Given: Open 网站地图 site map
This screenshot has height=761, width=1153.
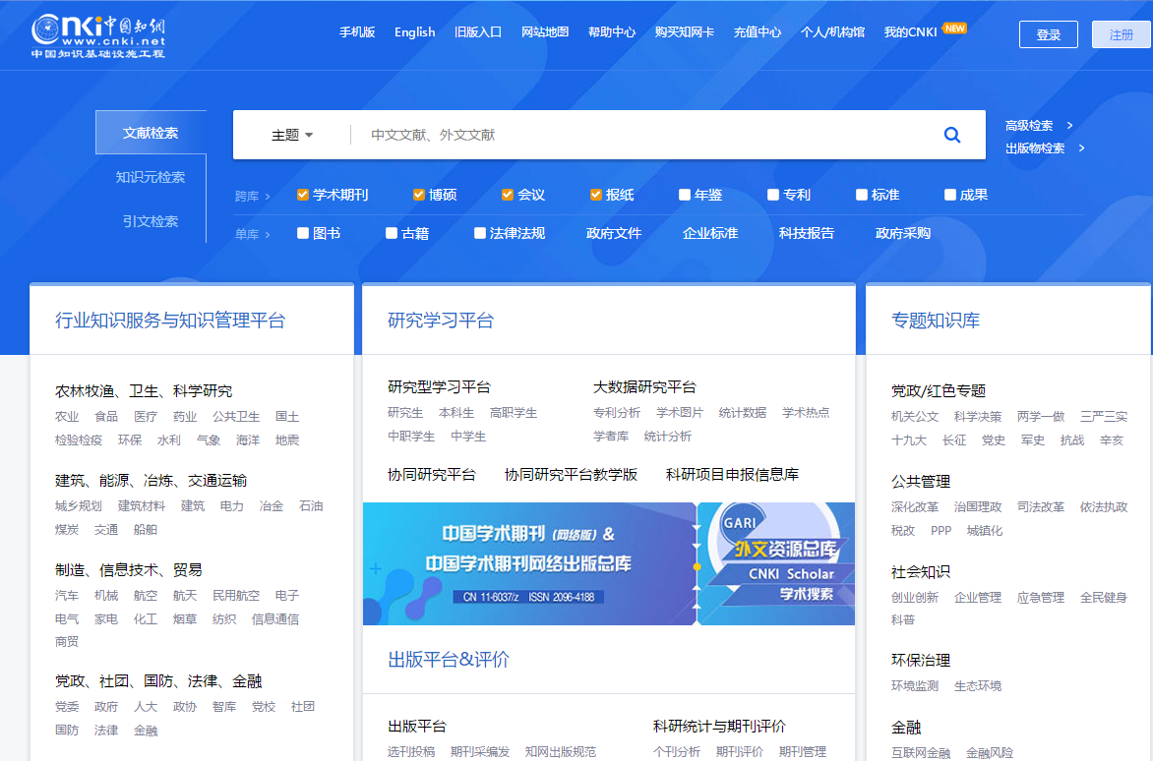Looking at the screenshot, I should 545,32.
